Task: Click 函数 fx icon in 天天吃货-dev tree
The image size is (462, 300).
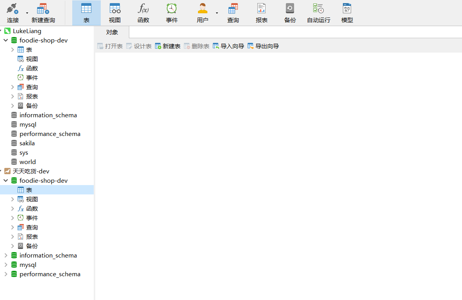Action: click(21, 208)
